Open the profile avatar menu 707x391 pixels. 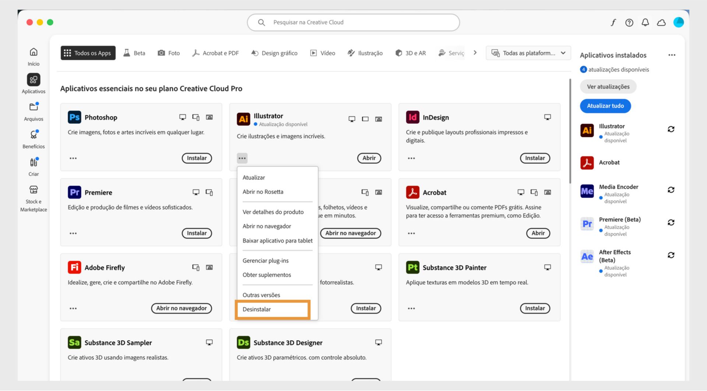point(679,22)
